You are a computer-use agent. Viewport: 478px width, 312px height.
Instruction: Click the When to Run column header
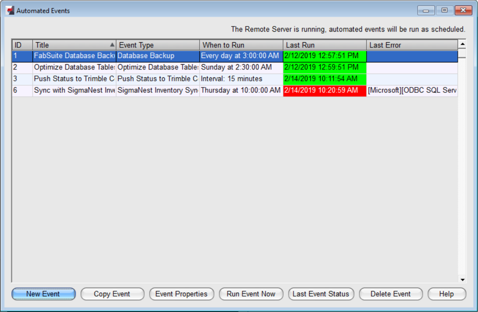pyautogui.click(x=241, y=45)
